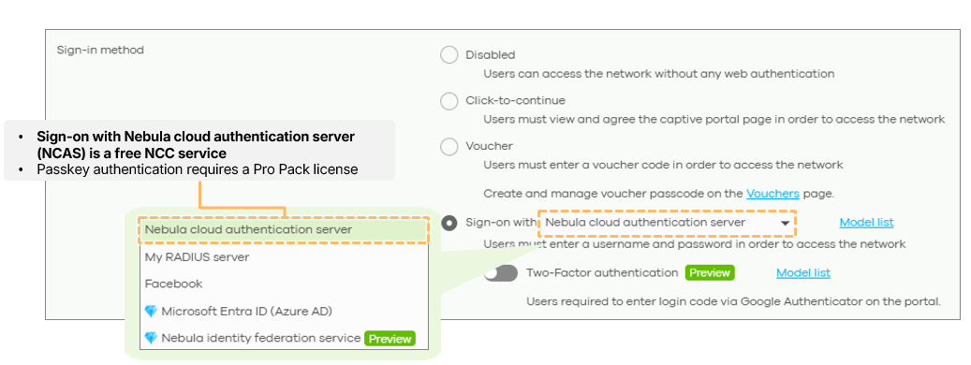Toggle the Two-Factor authentication switch
The image size is (971, 365).
(x=501, y=273)
